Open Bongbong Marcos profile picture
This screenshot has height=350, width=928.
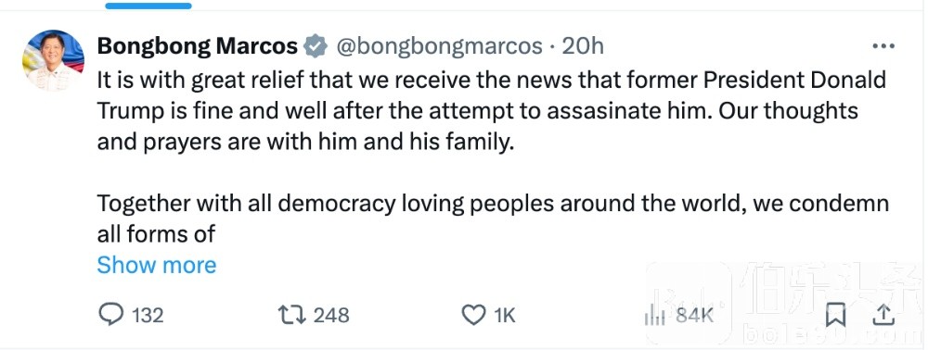click(53, 60)
